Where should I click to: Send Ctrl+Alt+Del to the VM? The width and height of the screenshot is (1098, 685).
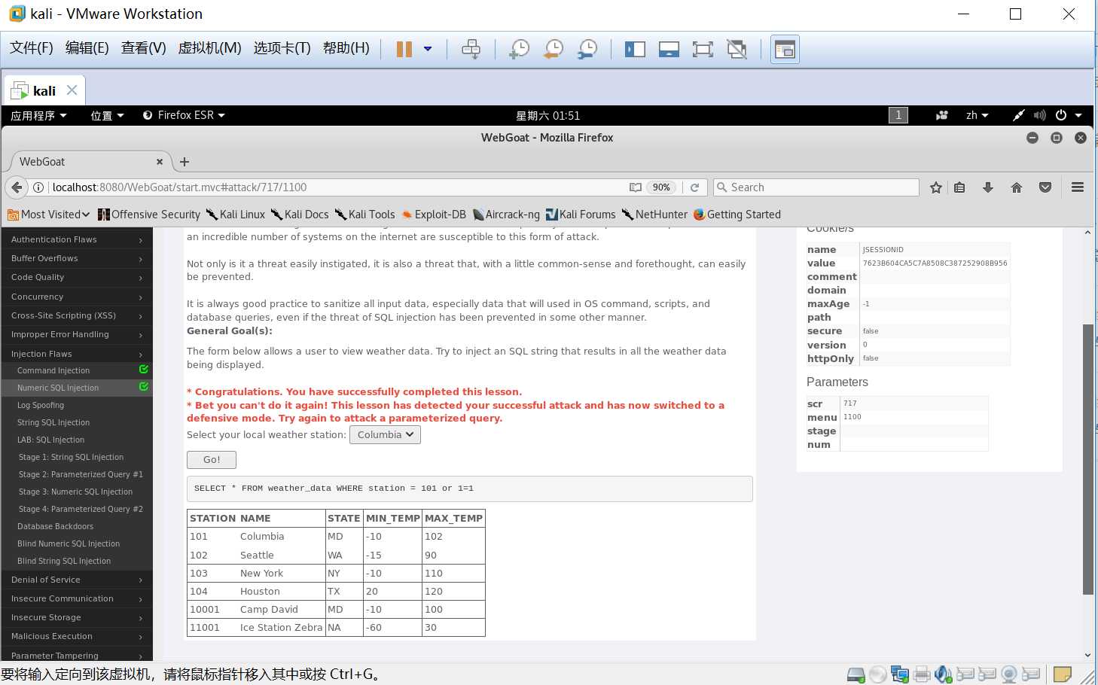click(x=471, y=50)
